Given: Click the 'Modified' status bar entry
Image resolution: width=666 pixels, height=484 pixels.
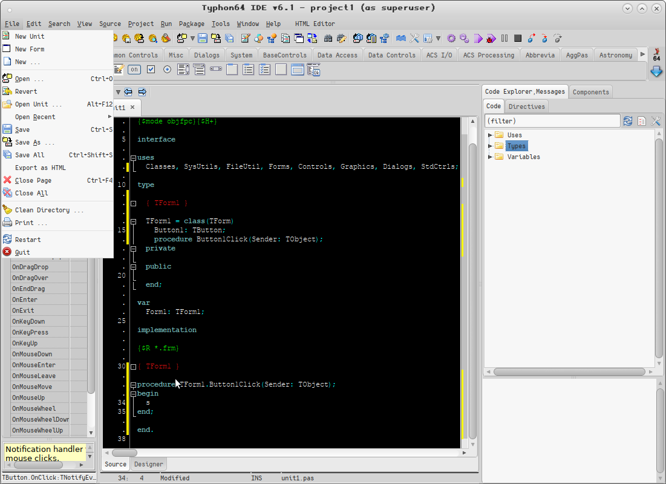Looking at the screenshot, I should pyautogui.click(x=175, y=478).
